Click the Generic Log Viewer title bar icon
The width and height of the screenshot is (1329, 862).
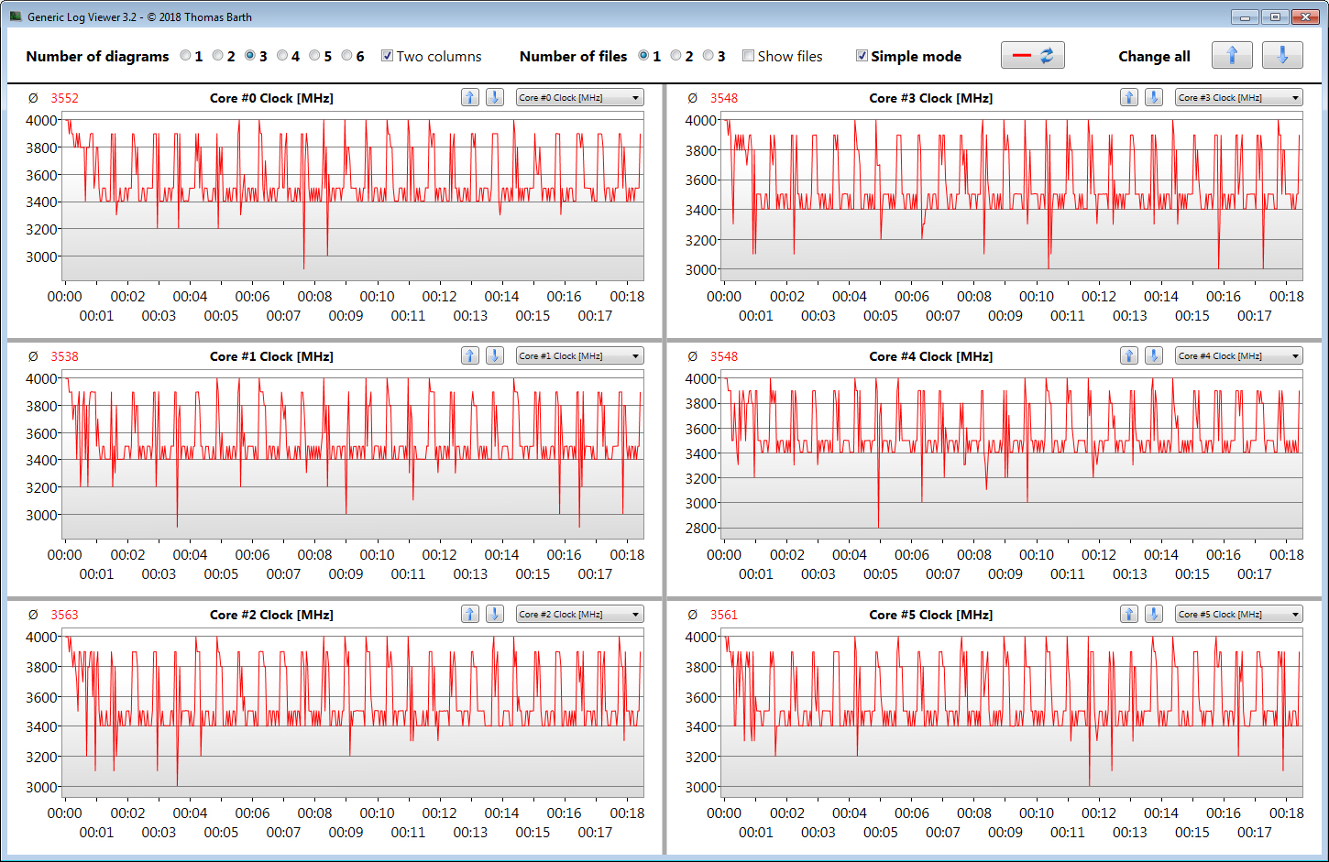(x=16, y=16)
